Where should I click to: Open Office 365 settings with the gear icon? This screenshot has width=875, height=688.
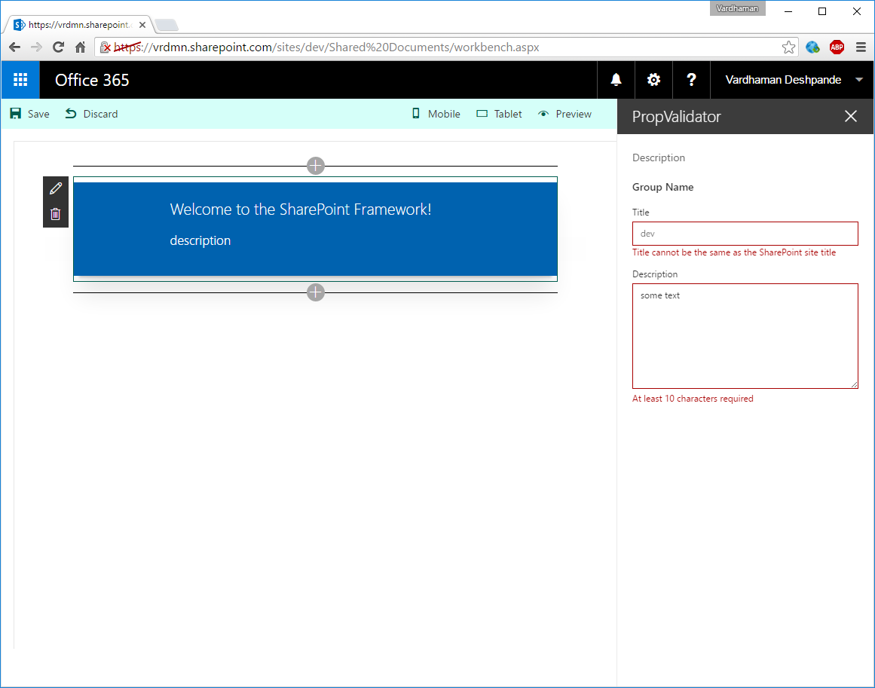click(x=653, y=80)
